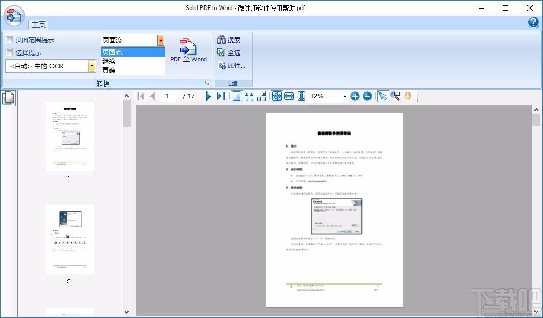This screenshot has height=318, width=543.
Task: Click 全选 select all
Action: click(229, 52)
